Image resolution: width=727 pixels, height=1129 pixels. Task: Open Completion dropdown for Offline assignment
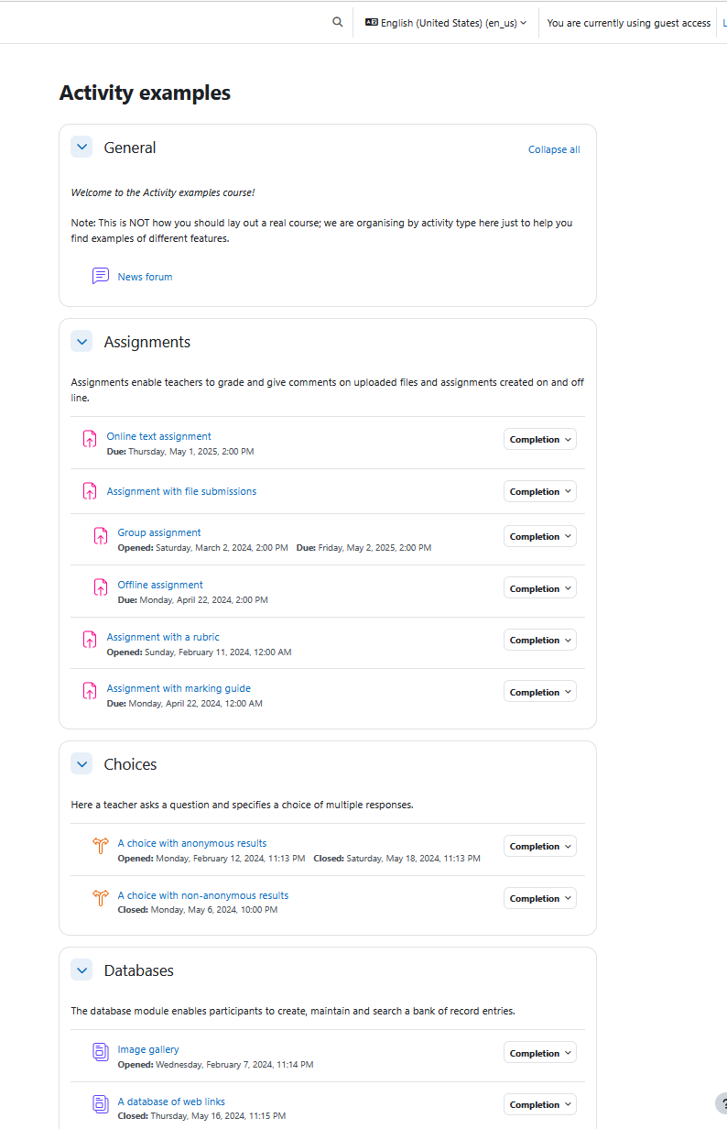coord(540,588)
